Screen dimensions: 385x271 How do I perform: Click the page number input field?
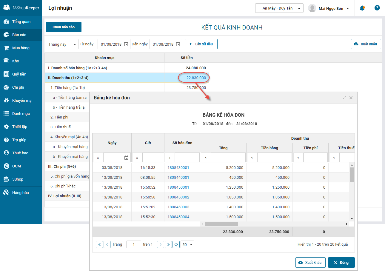tap(133, 244)
